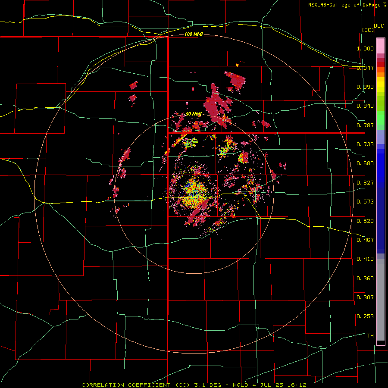This screenshot has height=388, width=388.
Task: Select the 0.947 color scale value
Action: (365, 68)
